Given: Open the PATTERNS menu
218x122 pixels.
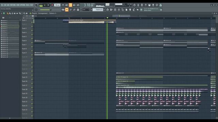Looking at the screenshot, I should tap(13, 5).
